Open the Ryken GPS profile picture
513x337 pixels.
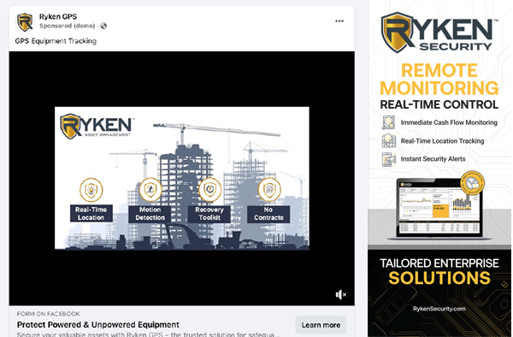(25, 21)
